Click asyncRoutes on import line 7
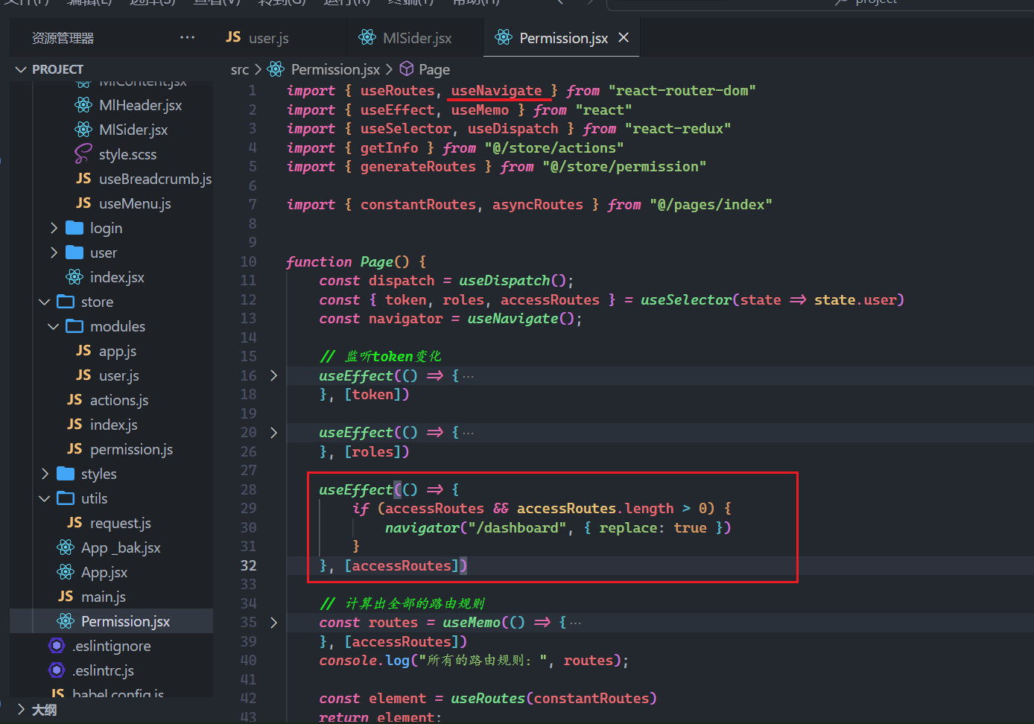1034x724 pixels. [x=537, y=205]
